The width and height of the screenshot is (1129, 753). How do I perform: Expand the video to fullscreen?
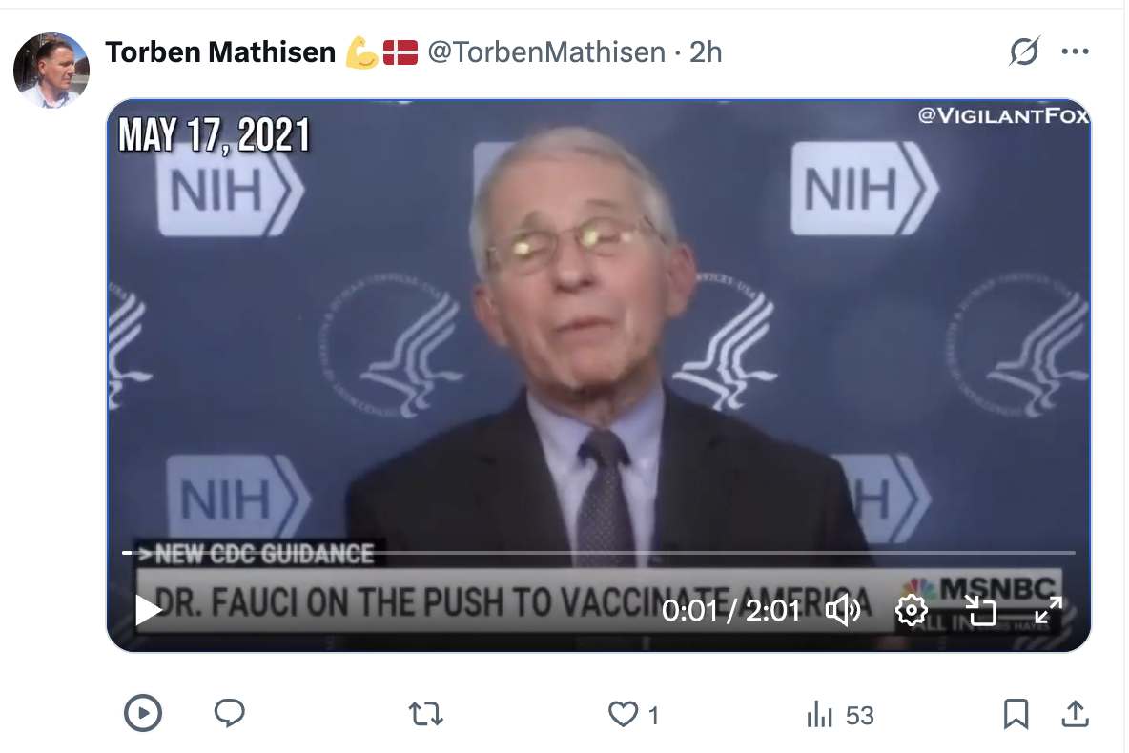pyautogui.click(x=1048, y=610)
